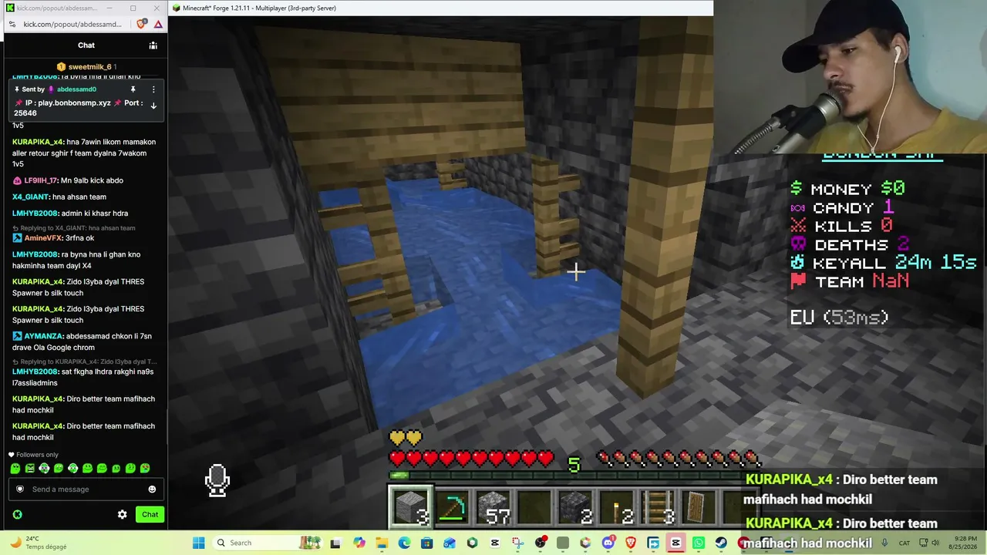Click the chat identity badge icon in message box

coord(20,489)
